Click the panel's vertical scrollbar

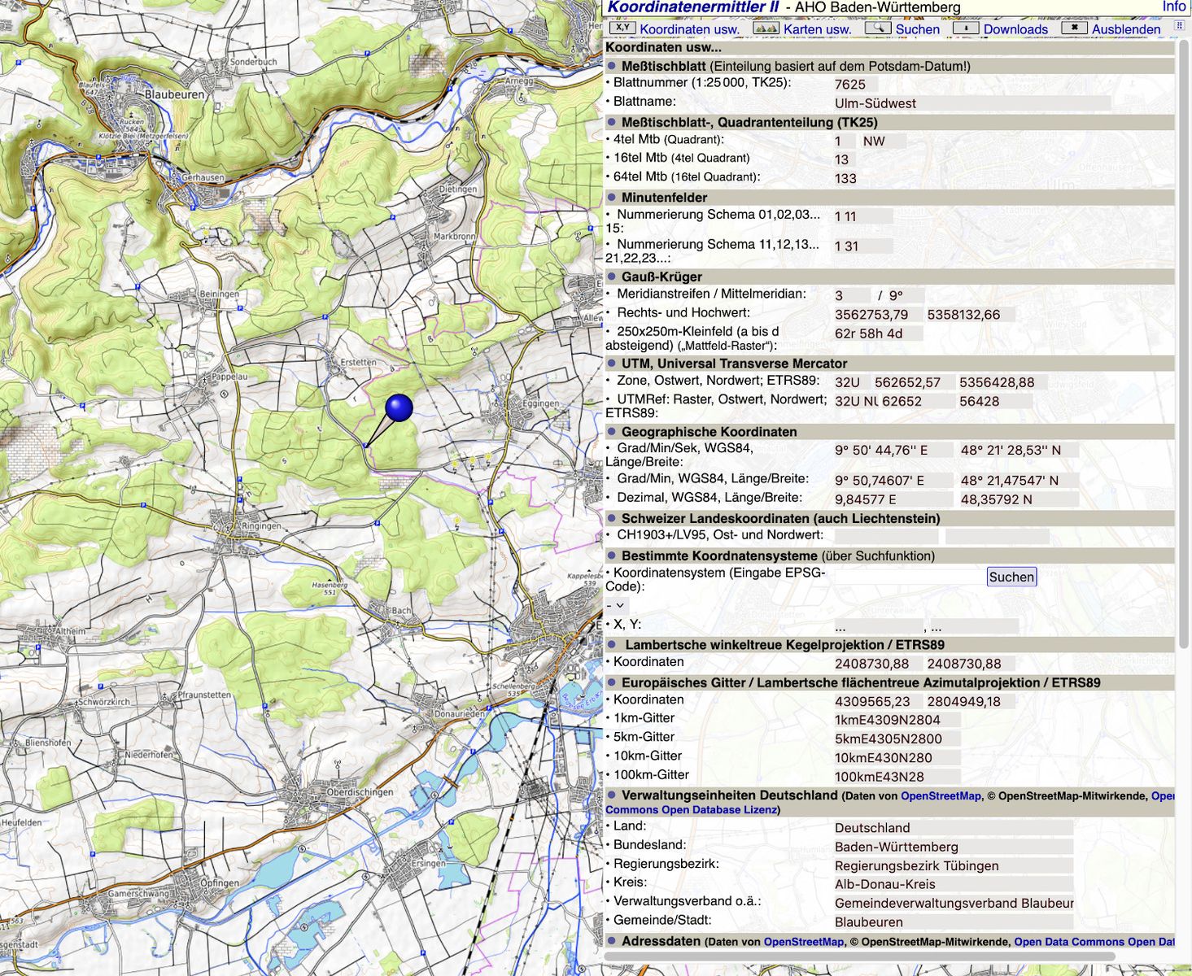[x=1184, y=325]
